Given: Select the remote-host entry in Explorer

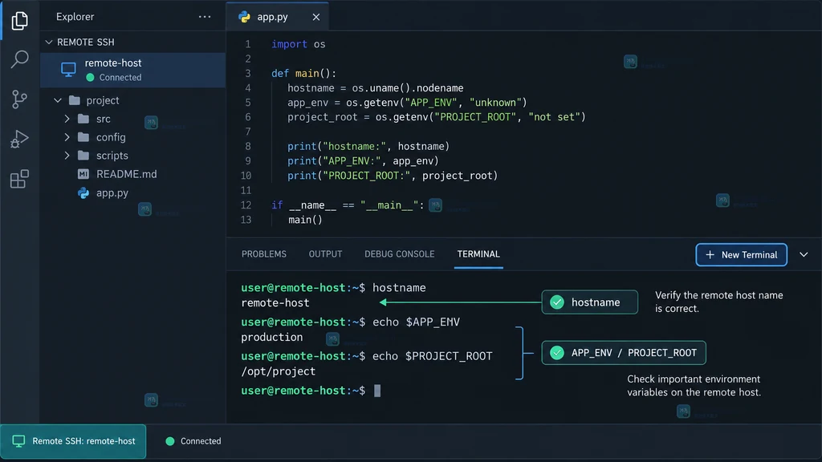Looking at the screenshot, I should tap(133, 70).
